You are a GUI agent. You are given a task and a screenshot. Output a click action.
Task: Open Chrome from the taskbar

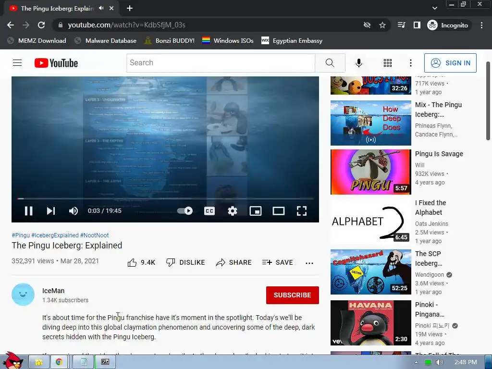coord(59,362)
